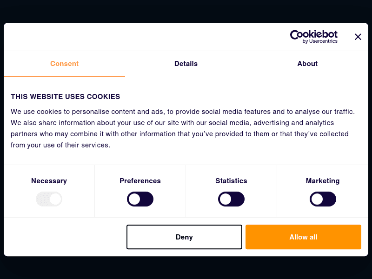The width and height of the screenshot is (372, 279).
Task: Switch to the Consent tab
Action: (x=64, y=64)
